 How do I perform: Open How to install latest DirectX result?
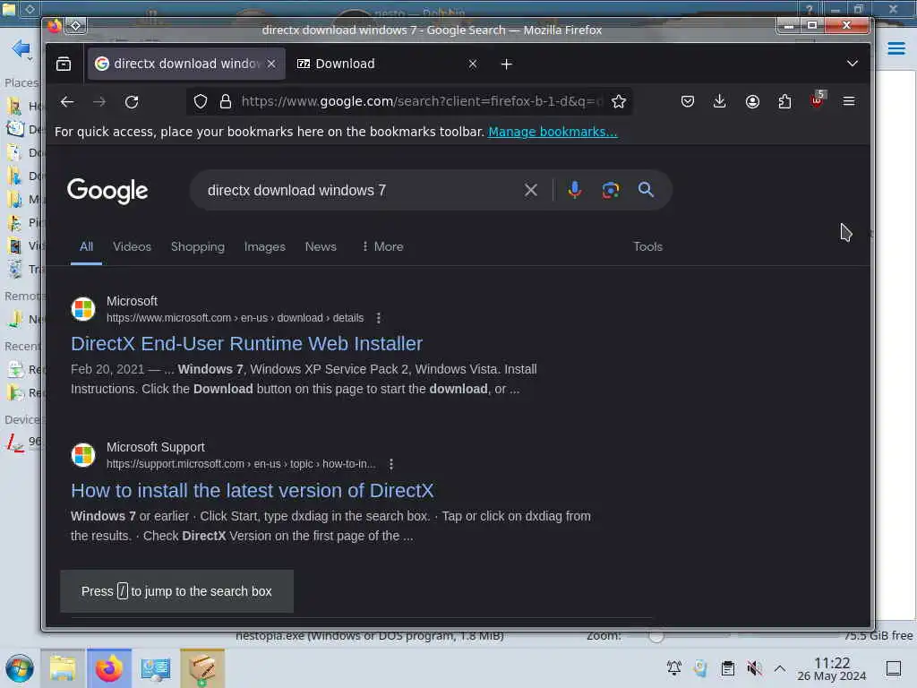[252, 490]
